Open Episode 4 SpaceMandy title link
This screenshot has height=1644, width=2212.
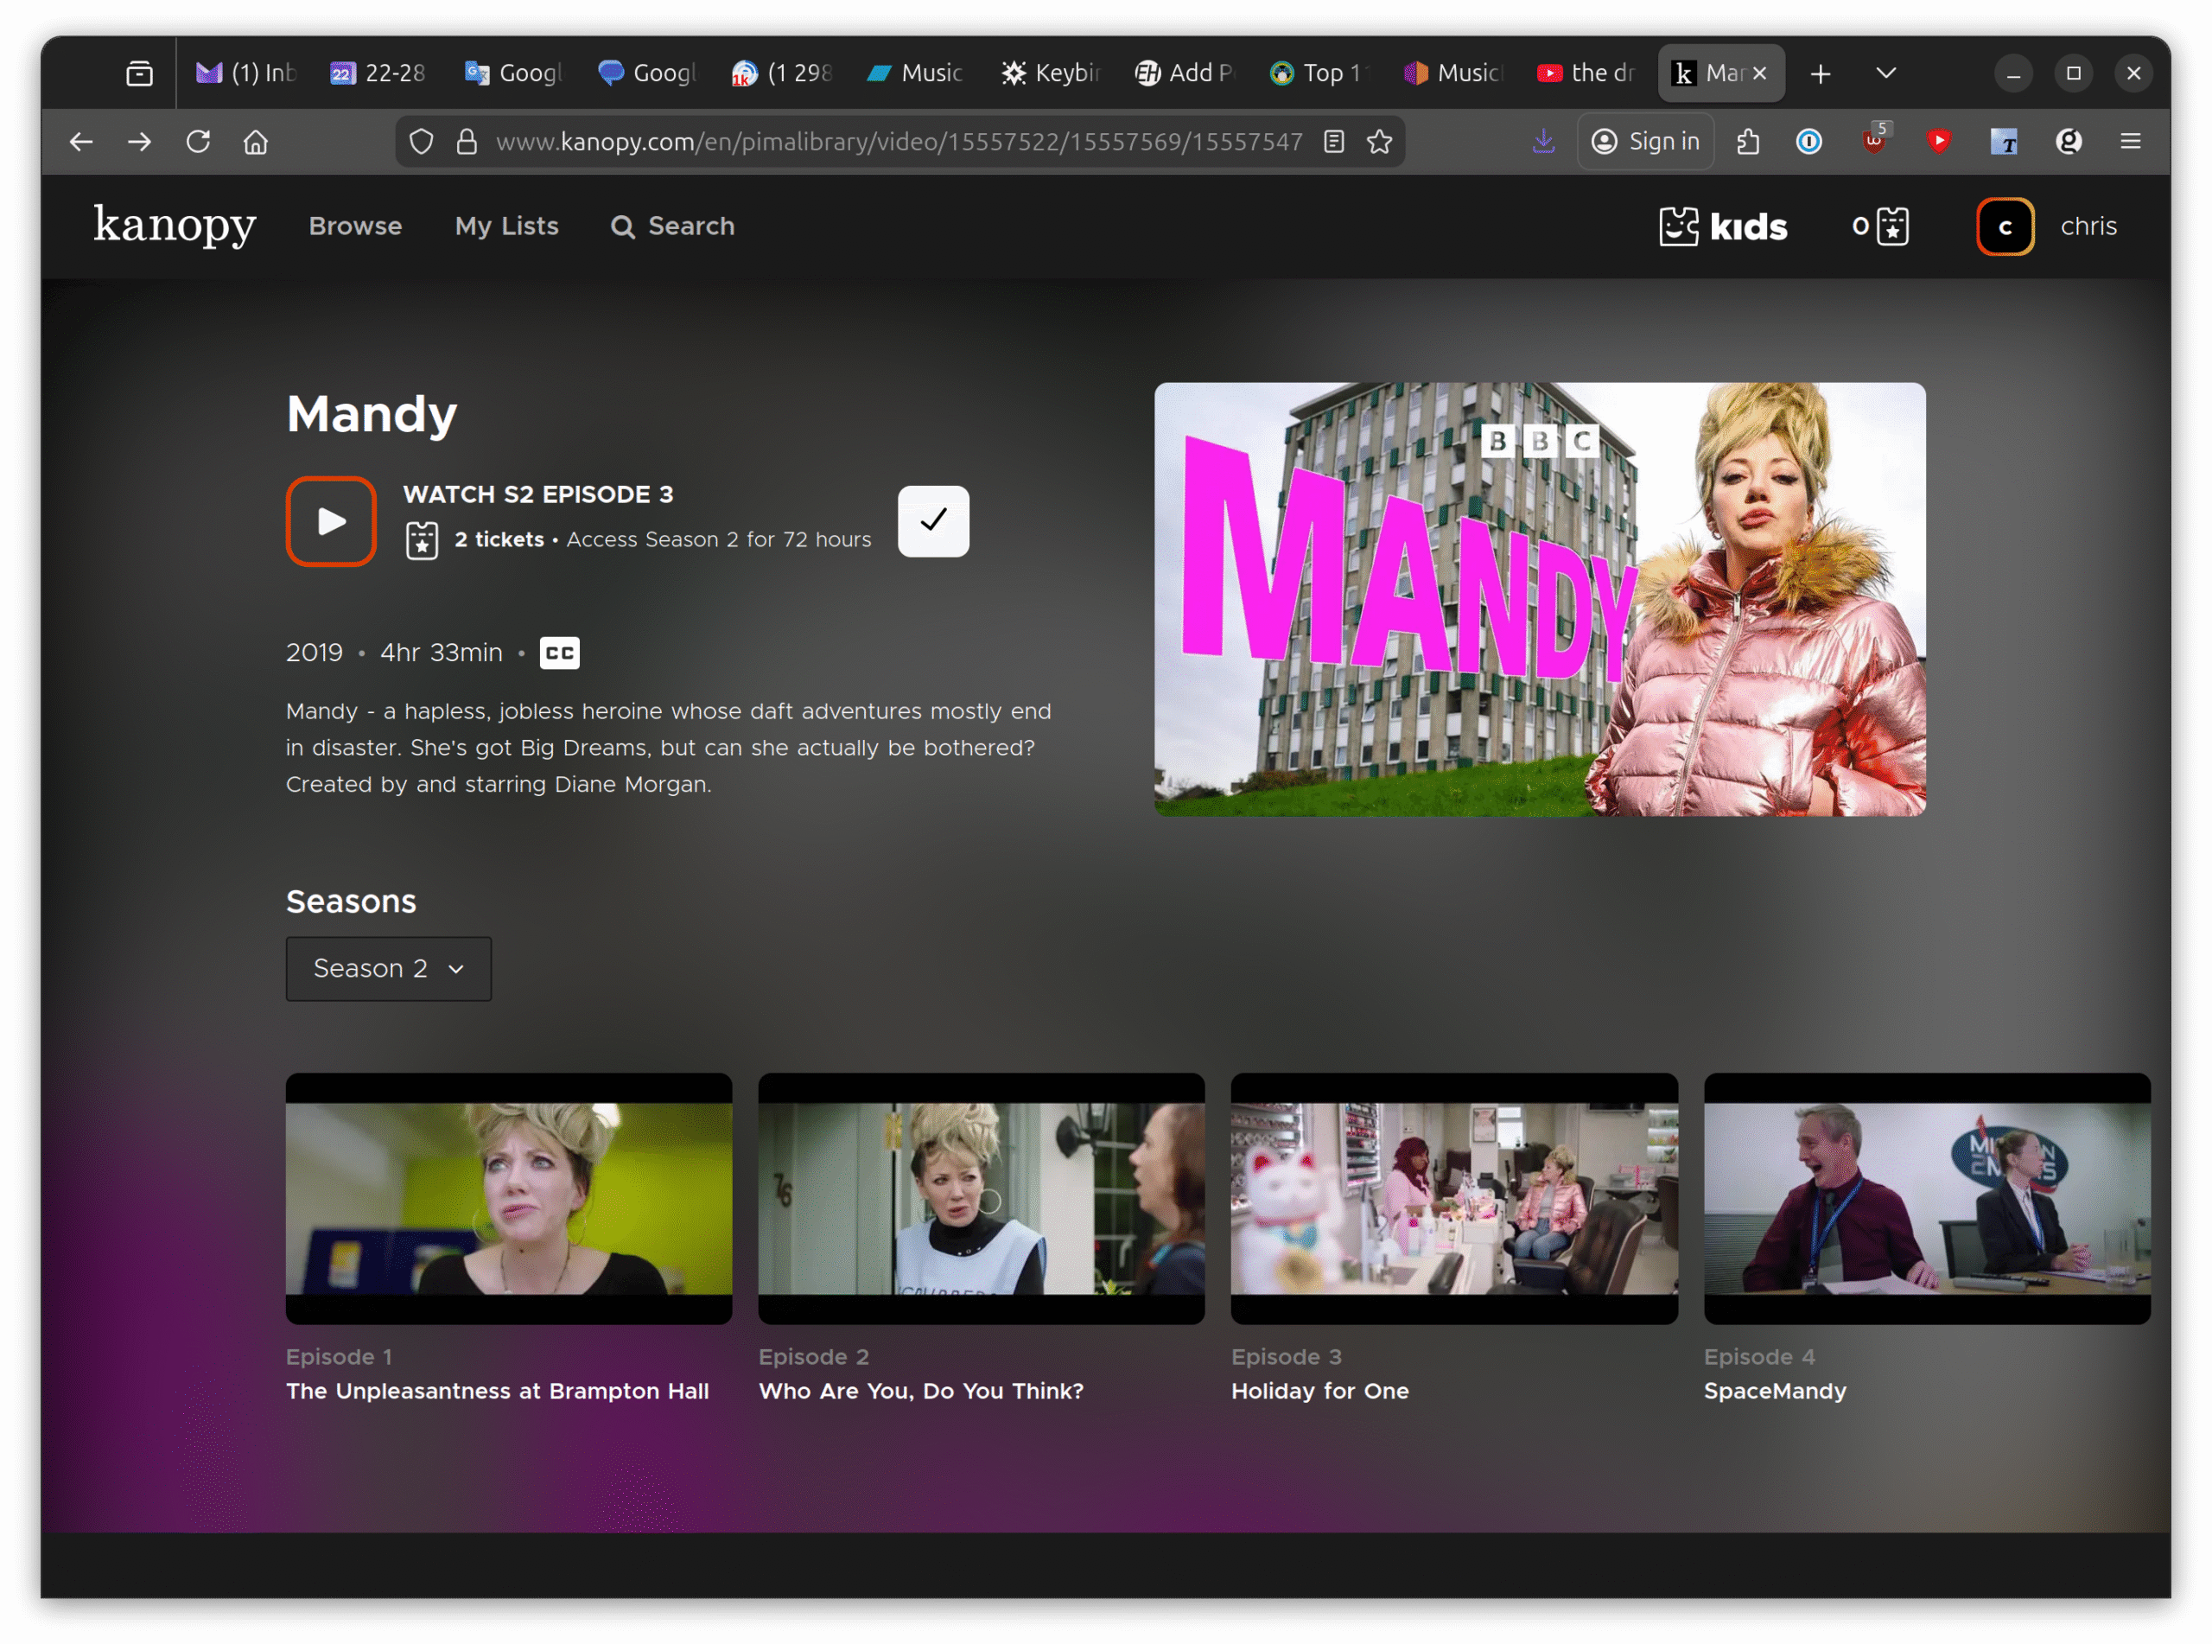1775,1390
